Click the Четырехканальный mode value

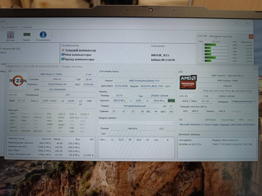coord(135,106)
